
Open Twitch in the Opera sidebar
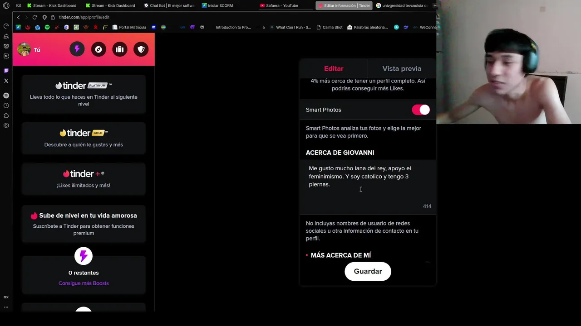point(6,71)
